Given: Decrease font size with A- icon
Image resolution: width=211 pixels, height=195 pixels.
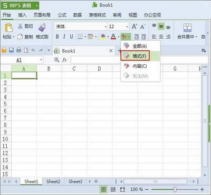Looking at the screenshot, I should (142, 26).
